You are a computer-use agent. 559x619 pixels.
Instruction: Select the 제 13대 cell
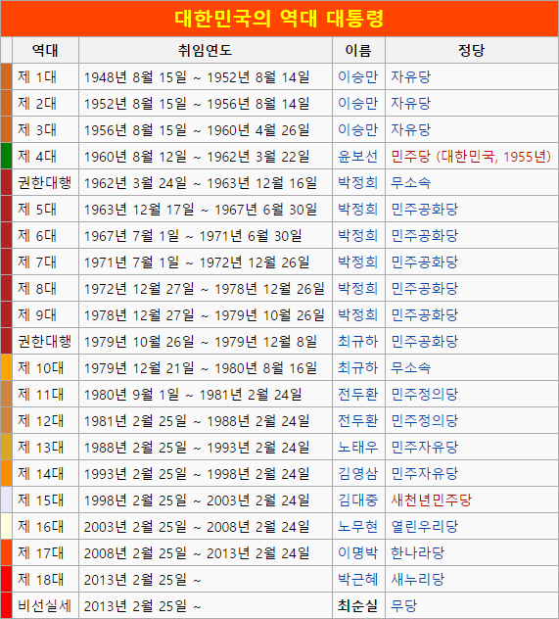click(x=45, y=447)
